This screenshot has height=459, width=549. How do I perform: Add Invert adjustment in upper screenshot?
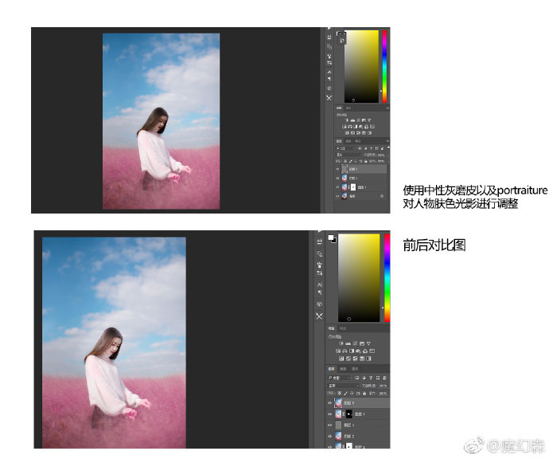347,133
